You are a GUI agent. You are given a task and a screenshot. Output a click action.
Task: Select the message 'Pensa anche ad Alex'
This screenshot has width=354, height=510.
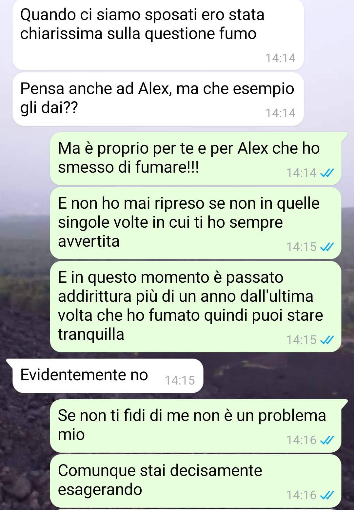(158, 99)
